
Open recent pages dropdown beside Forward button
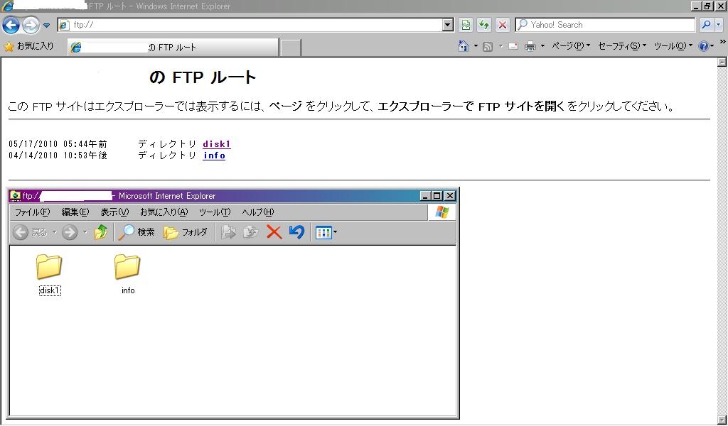46,26
